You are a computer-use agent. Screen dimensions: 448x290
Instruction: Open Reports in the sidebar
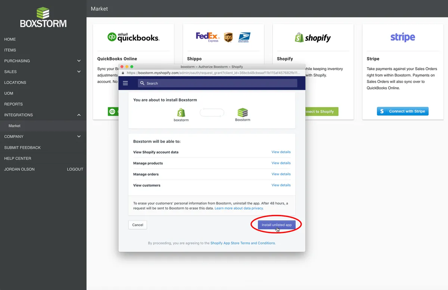(x=13, y=104)
